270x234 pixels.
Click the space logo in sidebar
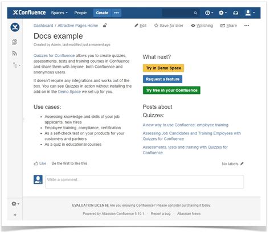pos(15,27)
